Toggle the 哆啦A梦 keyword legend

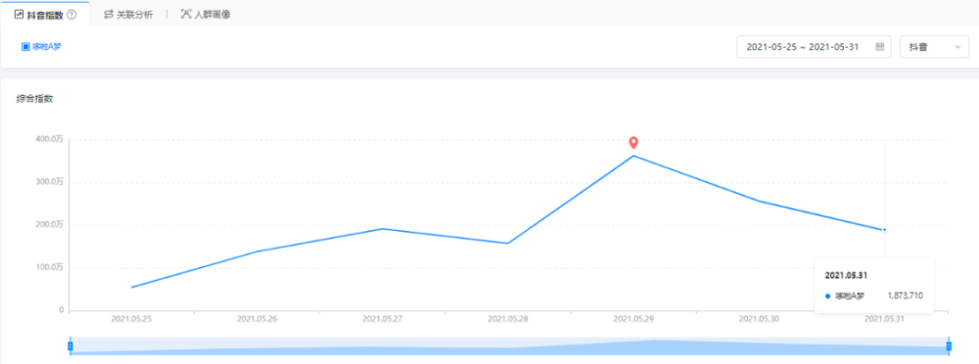point(41,47)
